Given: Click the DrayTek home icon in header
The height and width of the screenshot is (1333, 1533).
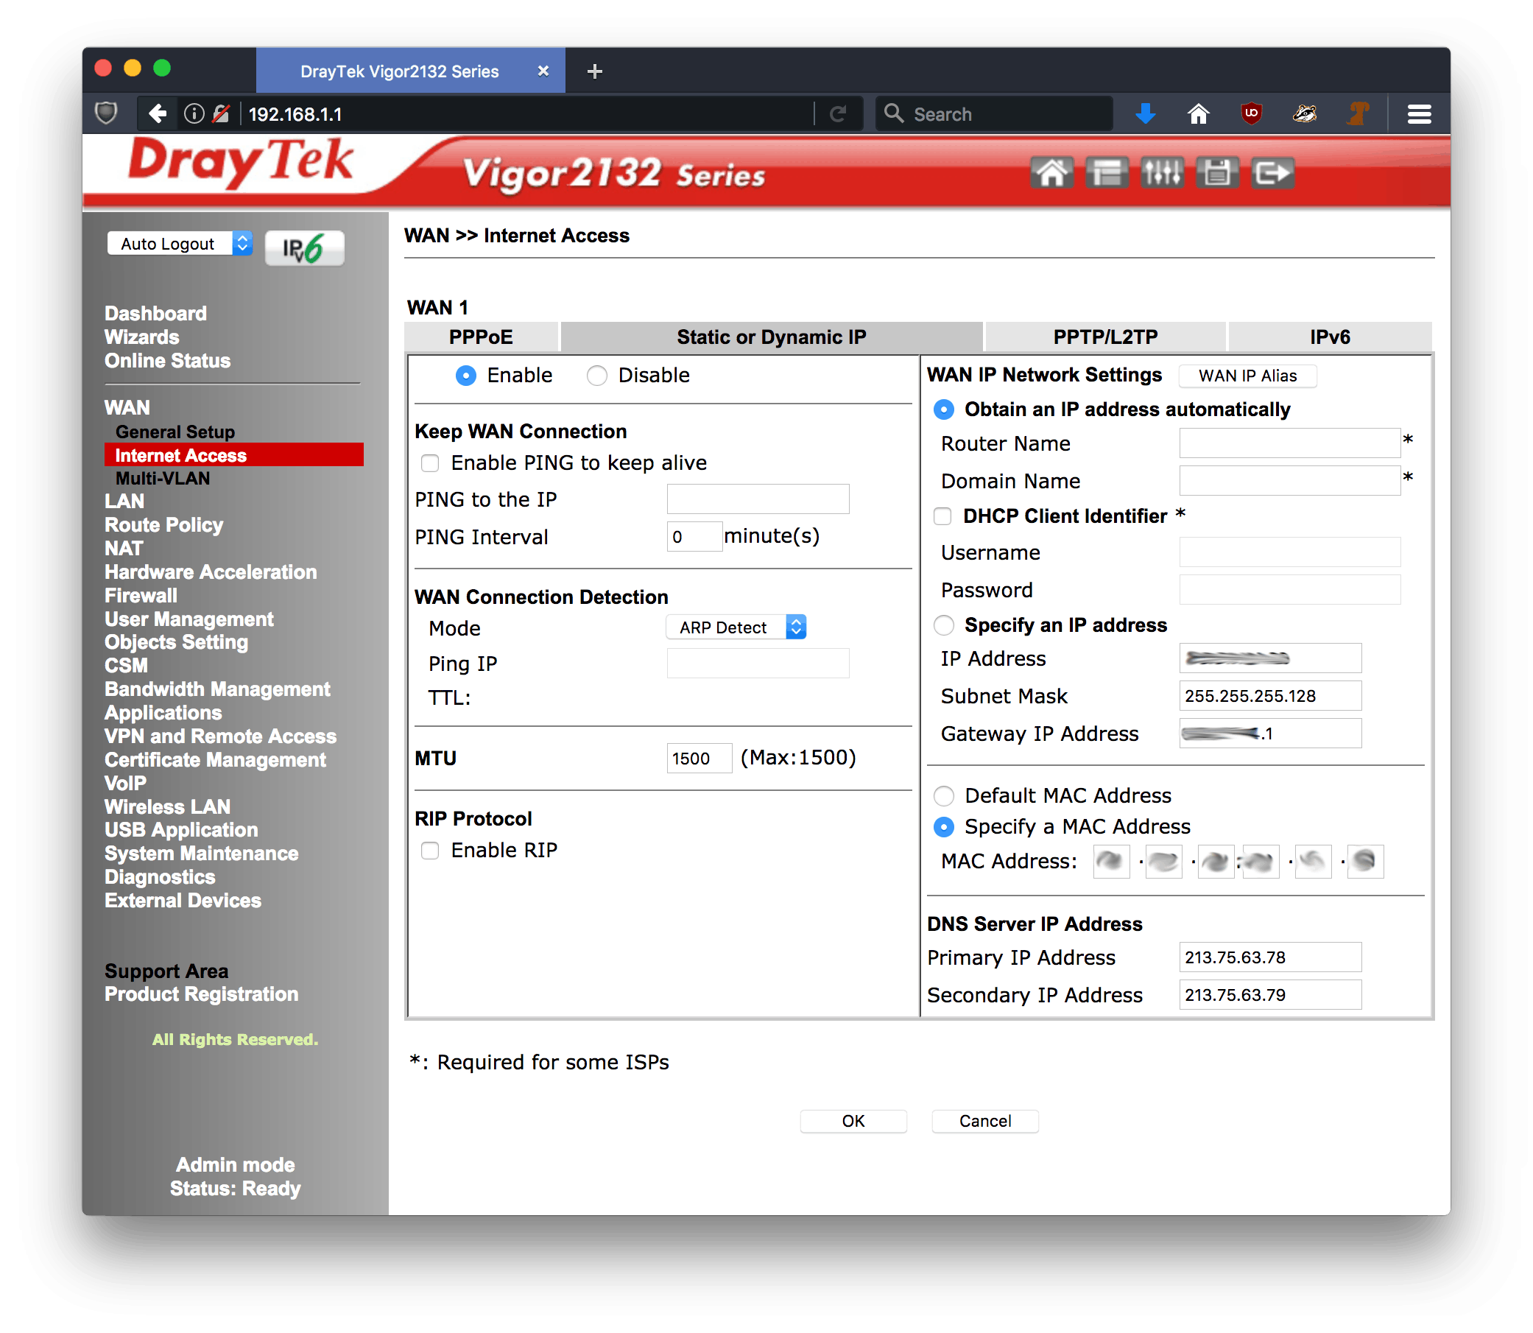Looking at the screenshot, I should tap(1051, 173).
